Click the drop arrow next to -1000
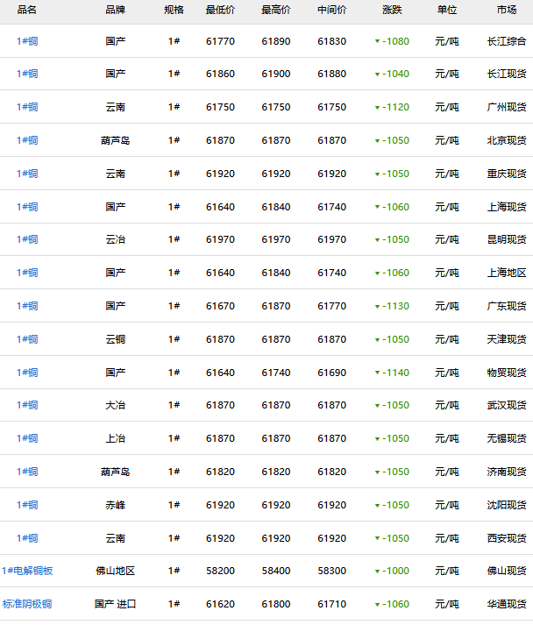Viewport: 533px width, 625px height. (377, 572)
